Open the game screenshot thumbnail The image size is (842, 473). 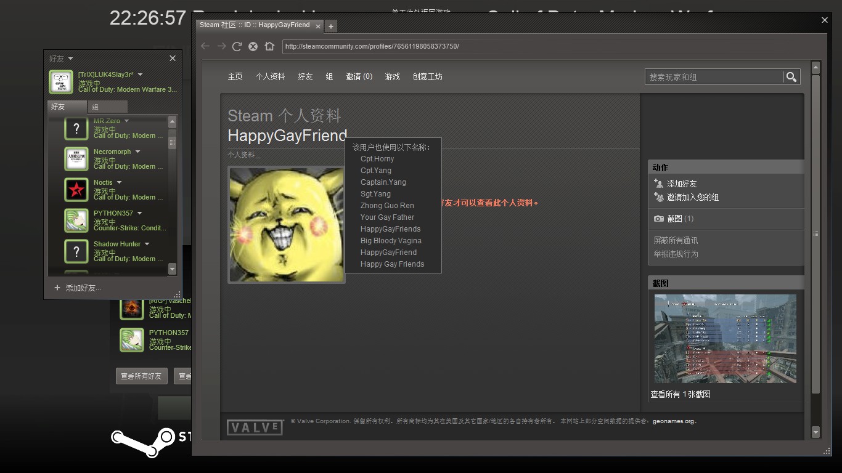pyautogui.click(x=725, y=339)
